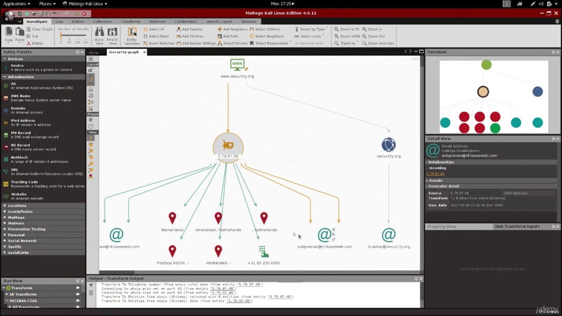562x316 pixels.
Task: Select the DNS Name entity in palette
Action: click(x=43, y=98)
